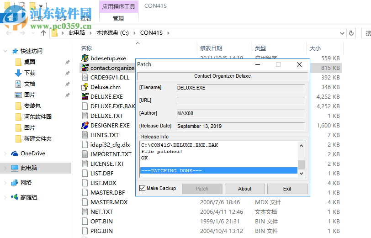The image size is (371, 238).
Task: Refresh the current folder view
Action: (x=351, y=33)
